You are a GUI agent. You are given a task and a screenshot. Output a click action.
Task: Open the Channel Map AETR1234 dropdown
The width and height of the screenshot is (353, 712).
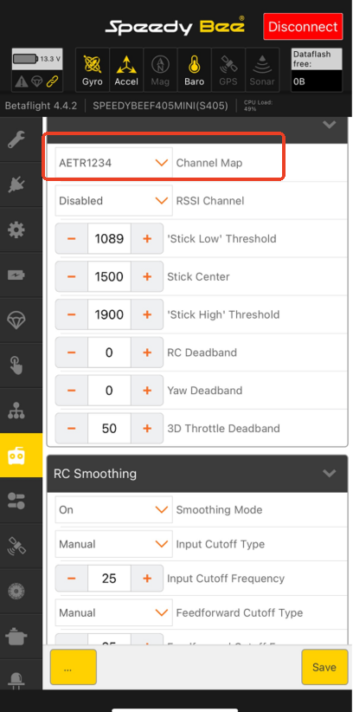click(x=113, y=163)
